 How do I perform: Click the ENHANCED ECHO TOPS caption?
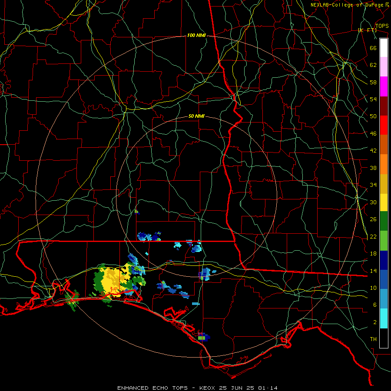pyautogui.click(x=197, y=388)
